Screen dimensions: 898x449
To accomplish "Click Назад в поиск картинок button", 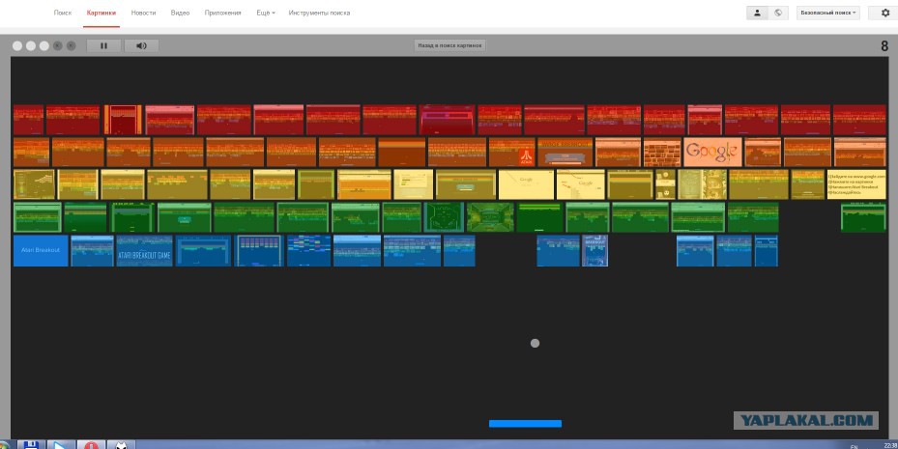I will (449, 45).
